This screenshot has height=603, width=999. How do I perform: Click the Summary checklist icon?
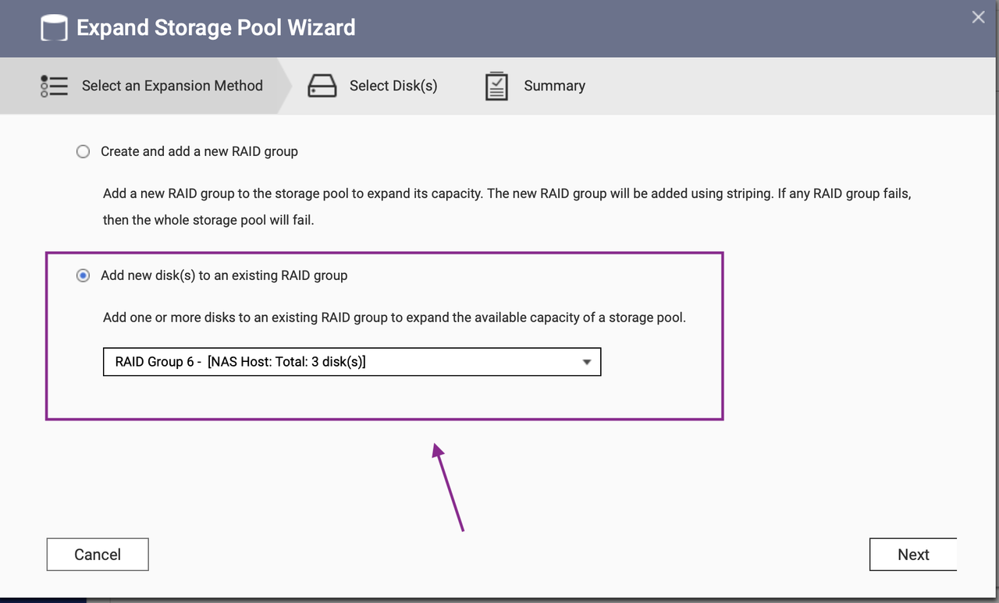click(x=496, y=86)
